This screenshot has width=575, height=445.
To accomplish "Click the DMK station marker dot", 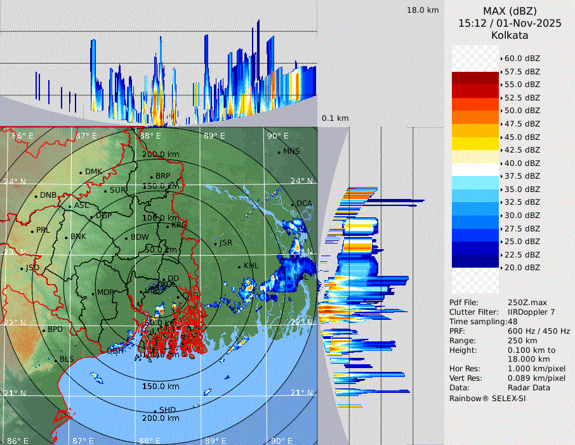I will tap(81, 172).
